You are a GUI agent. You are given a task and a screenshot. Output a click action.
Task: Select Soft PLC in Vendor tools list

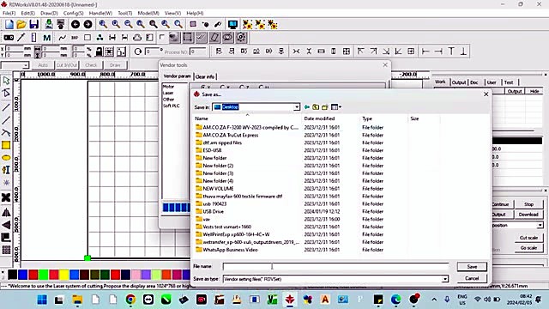tap(172, 106)
